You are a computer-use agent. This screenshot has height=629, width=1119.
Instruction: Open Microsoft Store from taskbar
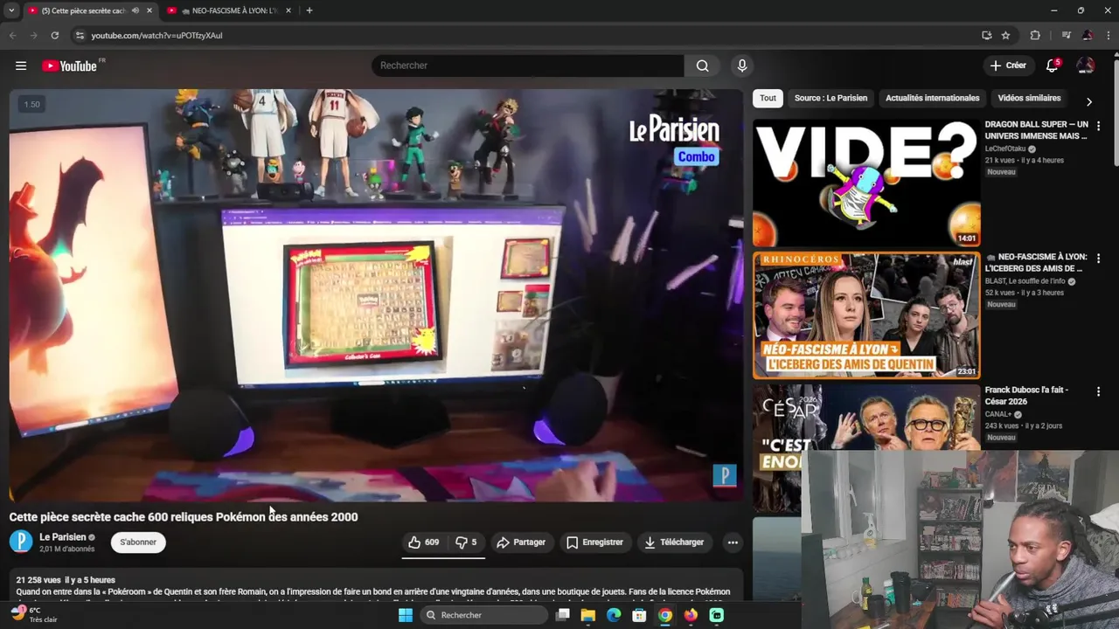(x=640, y=615)
